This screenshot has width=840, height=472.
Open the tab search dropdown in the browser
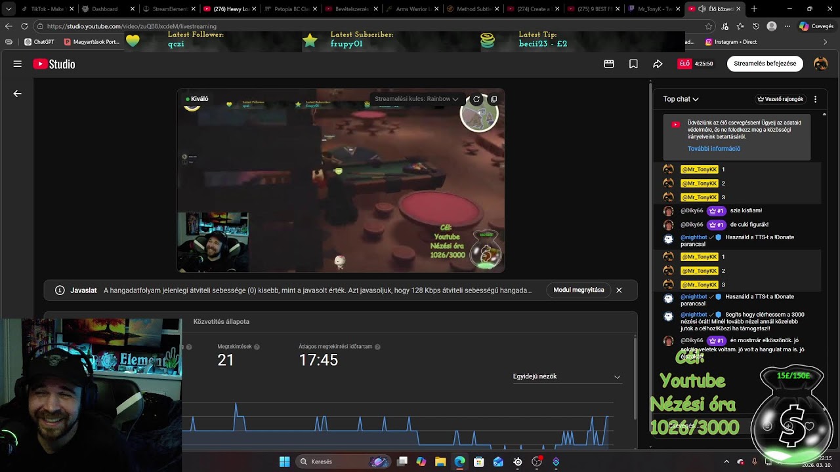point(9,9)
